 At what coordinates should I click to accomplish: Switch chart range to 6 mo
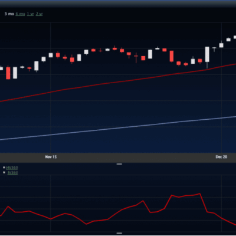click(x=20, y=14)
